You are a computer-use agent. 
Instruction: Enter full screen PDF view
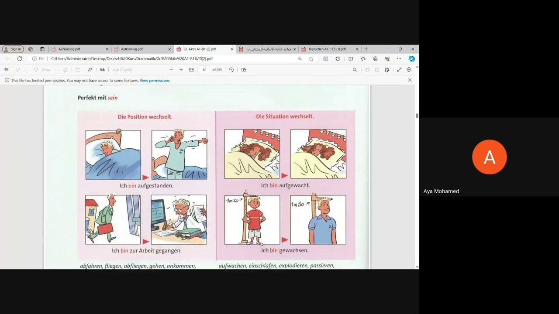coord(399,70)
